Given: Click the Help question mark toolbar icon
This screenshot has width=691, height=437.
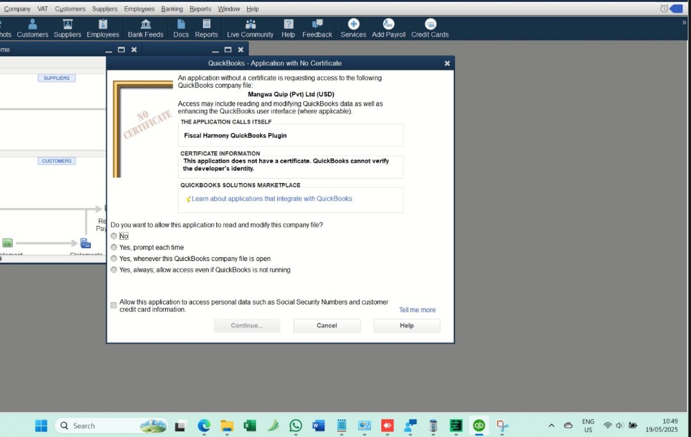Looking at the screenshot, I should 288,29.
